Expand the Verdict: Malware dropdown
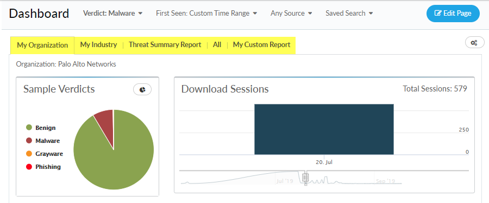The width and height of the screenshot is (489, 203). click(112, 14)
